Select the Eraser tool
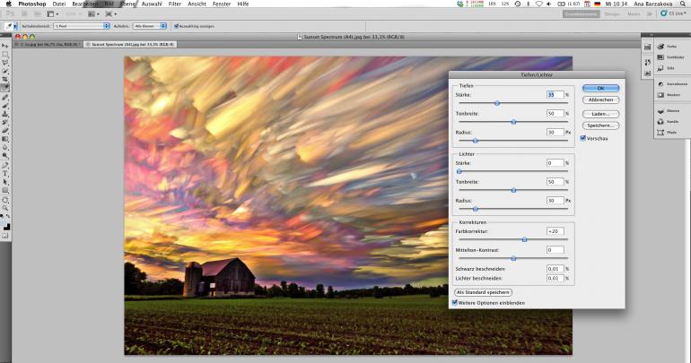 (4, 131)
